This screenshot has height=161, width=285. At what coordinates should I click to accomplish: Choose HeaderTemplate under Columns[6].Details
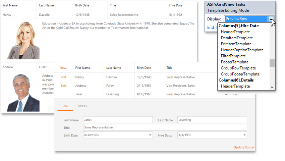(x=235, y=86)
